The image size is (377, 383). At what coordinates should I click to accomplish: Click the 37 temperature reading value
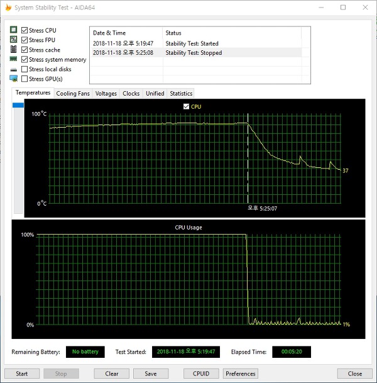[346, 170]
